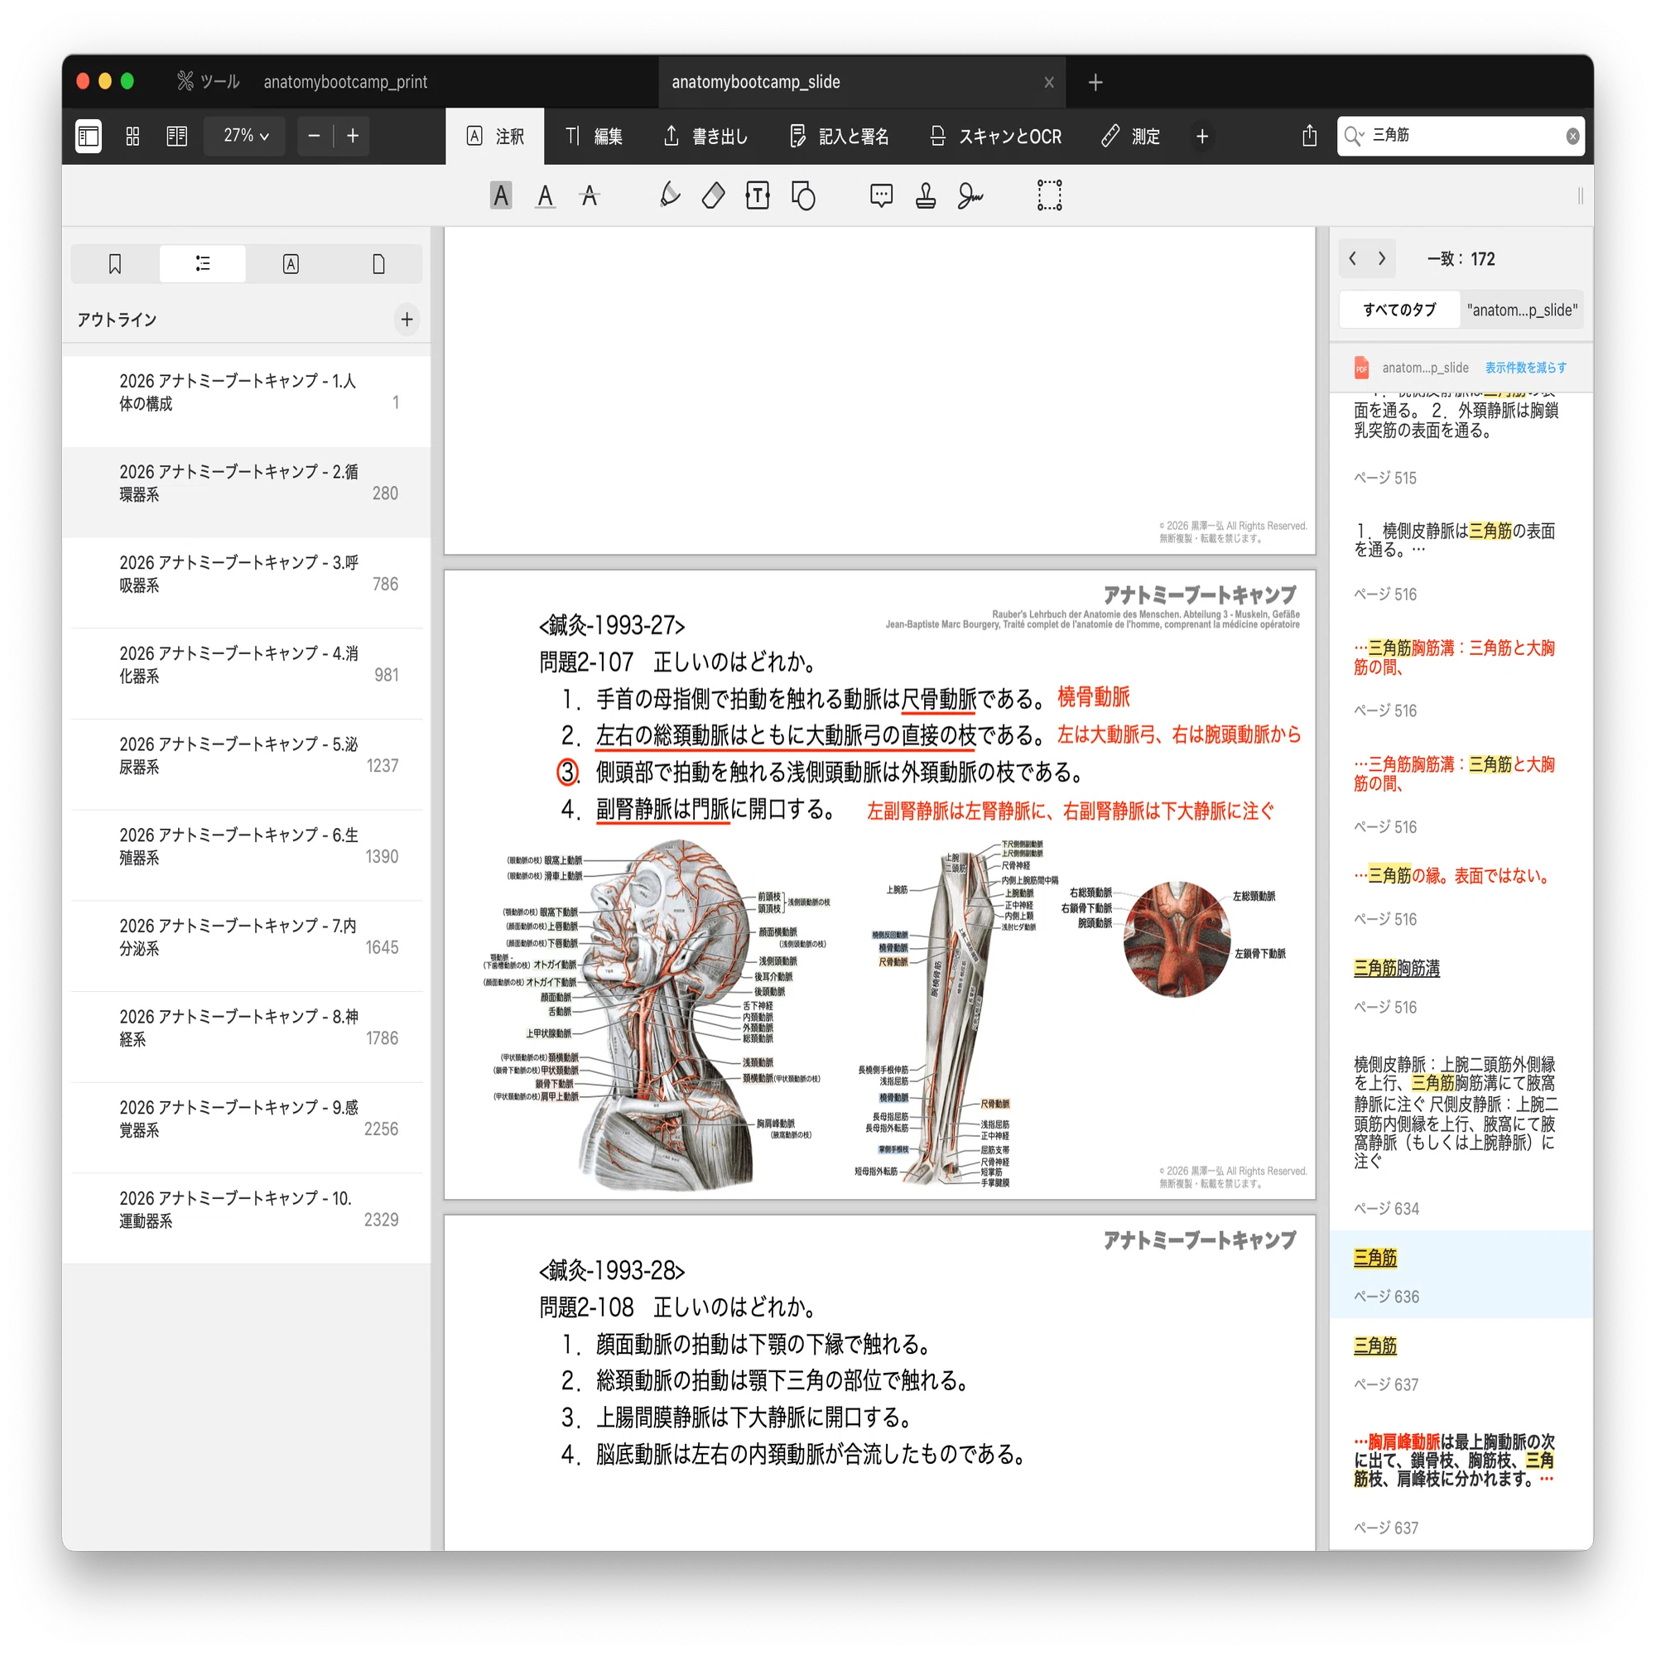Switch to thumbnail grid view
This screenshot has width=1656, height=1656.
pos(132,137)
